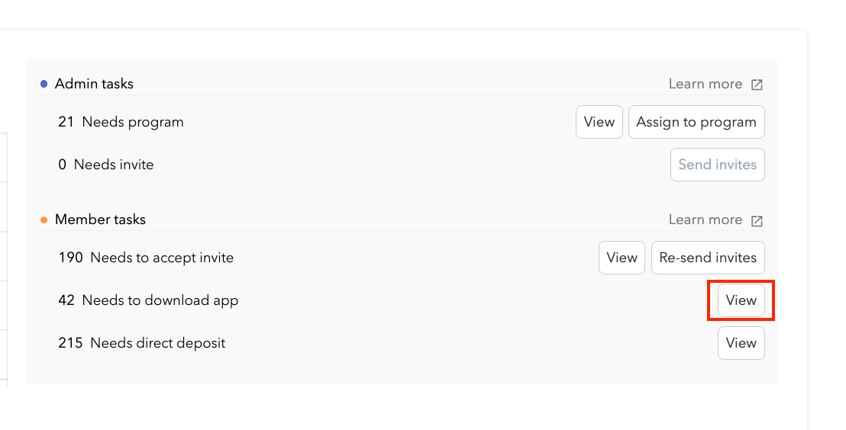This screenshot has width=846, height=430.
Task: Click the "215 Needs direct deposit" label
Action: [142, 343]
